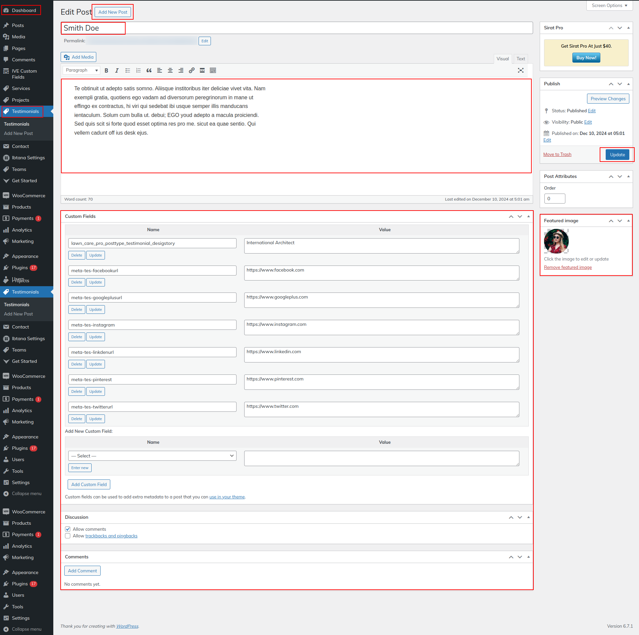The image size is (639, 635).
Task: Insert the Read More tag
Action: pyautogui.click(x=202, y=70)
